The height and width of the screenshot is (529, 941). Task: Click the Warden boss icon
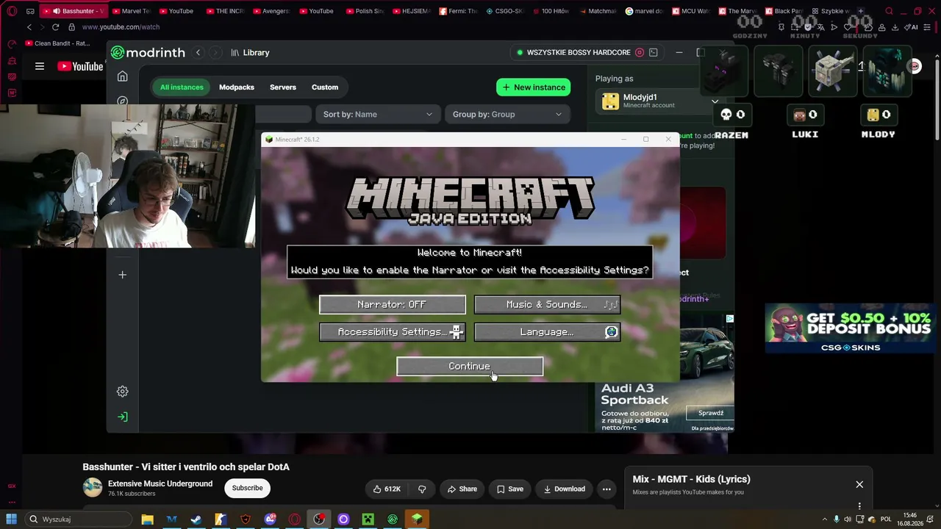[x=887, y=72]
